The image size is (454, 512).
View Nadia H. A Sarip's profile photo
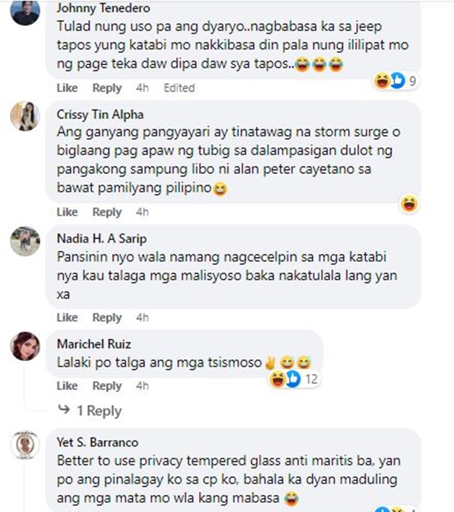coord(25,241)
